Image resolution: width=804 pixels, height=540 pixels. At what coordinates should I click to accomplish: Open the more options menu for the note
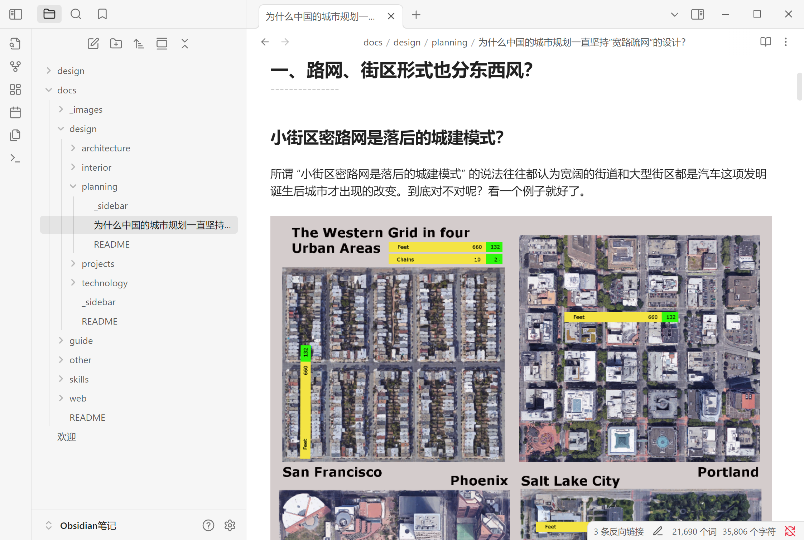click(786, 42)
